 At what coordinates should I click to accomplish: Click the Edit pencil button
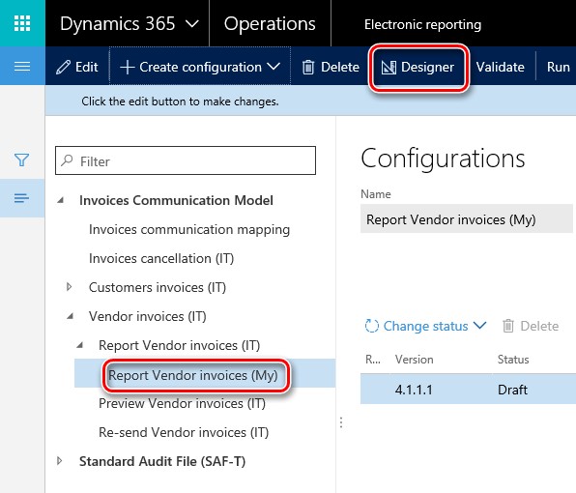click(x=77, y=67)
